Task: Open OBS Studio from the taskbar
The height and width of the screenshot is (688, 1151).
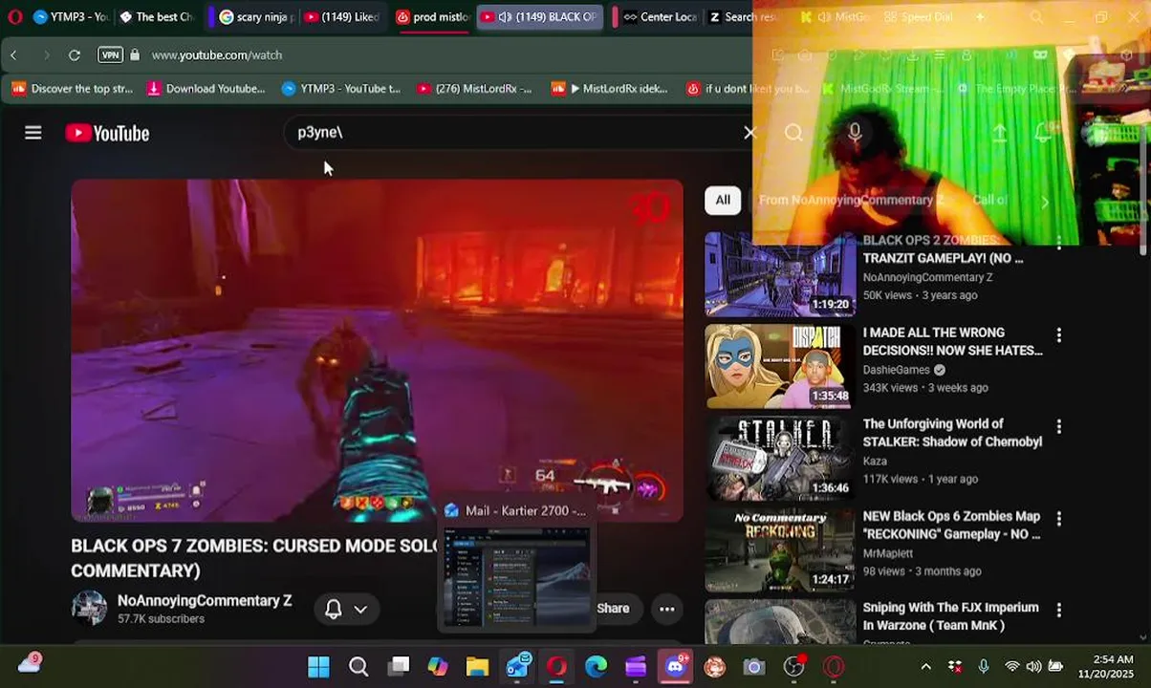Action: point(793,666)
